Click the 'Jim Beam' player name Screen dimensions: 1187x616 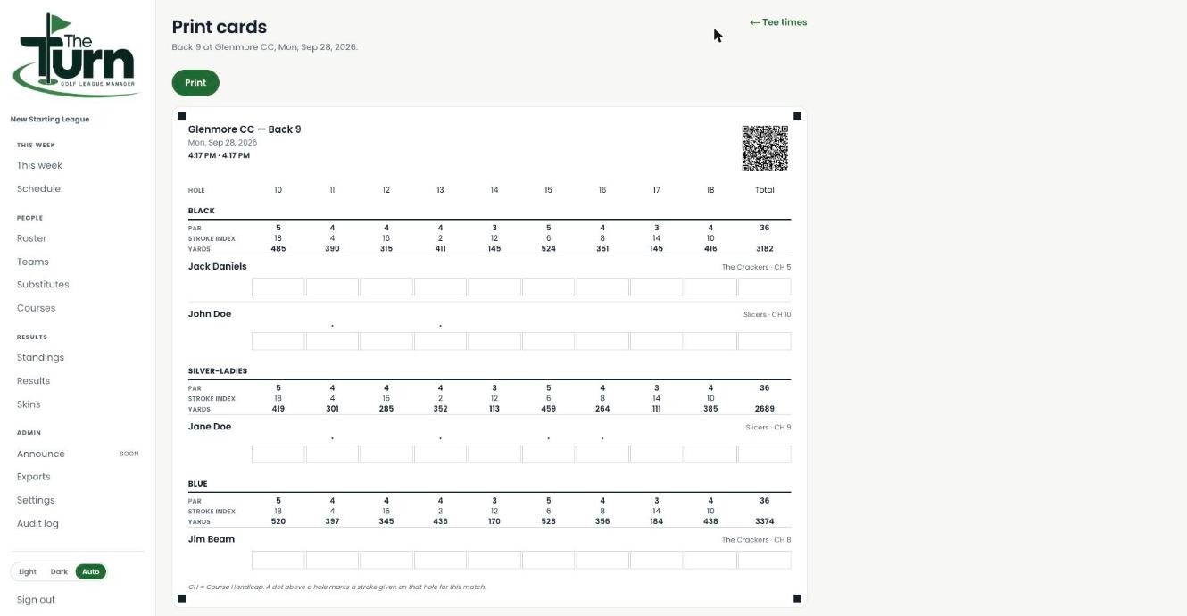click(212, 539)
